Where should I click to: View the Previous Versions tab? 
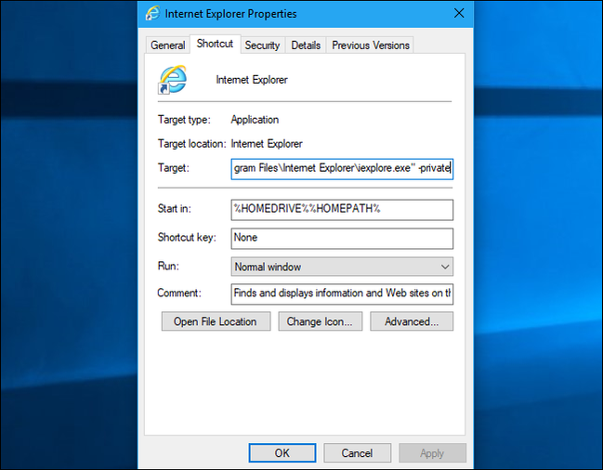(370, 45)
